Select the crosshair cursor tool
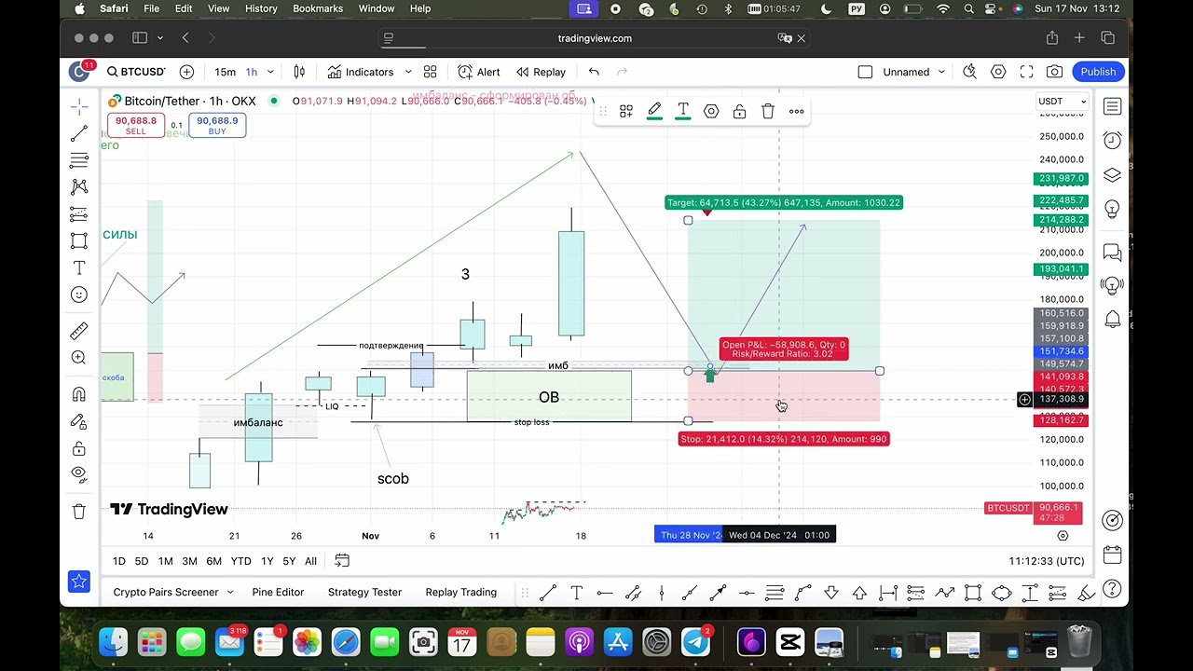 (79, 106)
